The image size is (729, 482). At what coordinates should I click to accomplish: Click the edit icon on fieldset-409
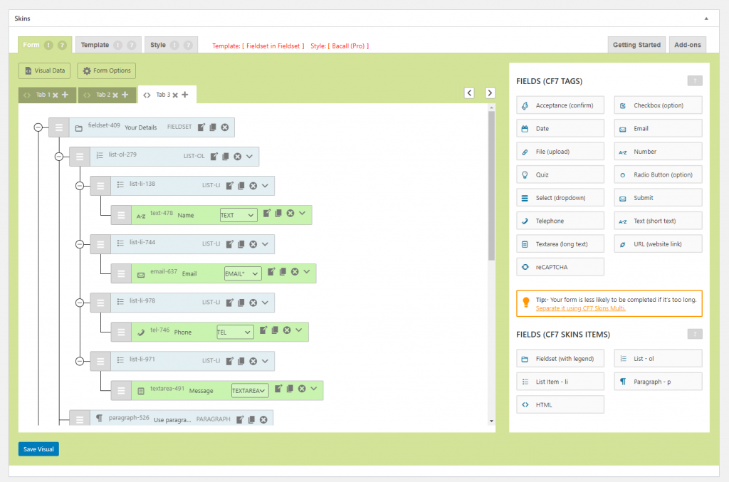click(x=201, y=127)
